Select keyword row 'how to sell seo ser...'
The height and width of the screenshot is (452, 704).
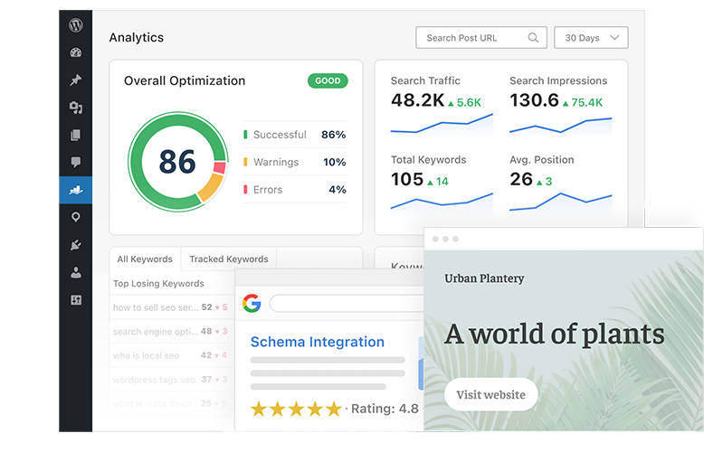coord(171,307)
